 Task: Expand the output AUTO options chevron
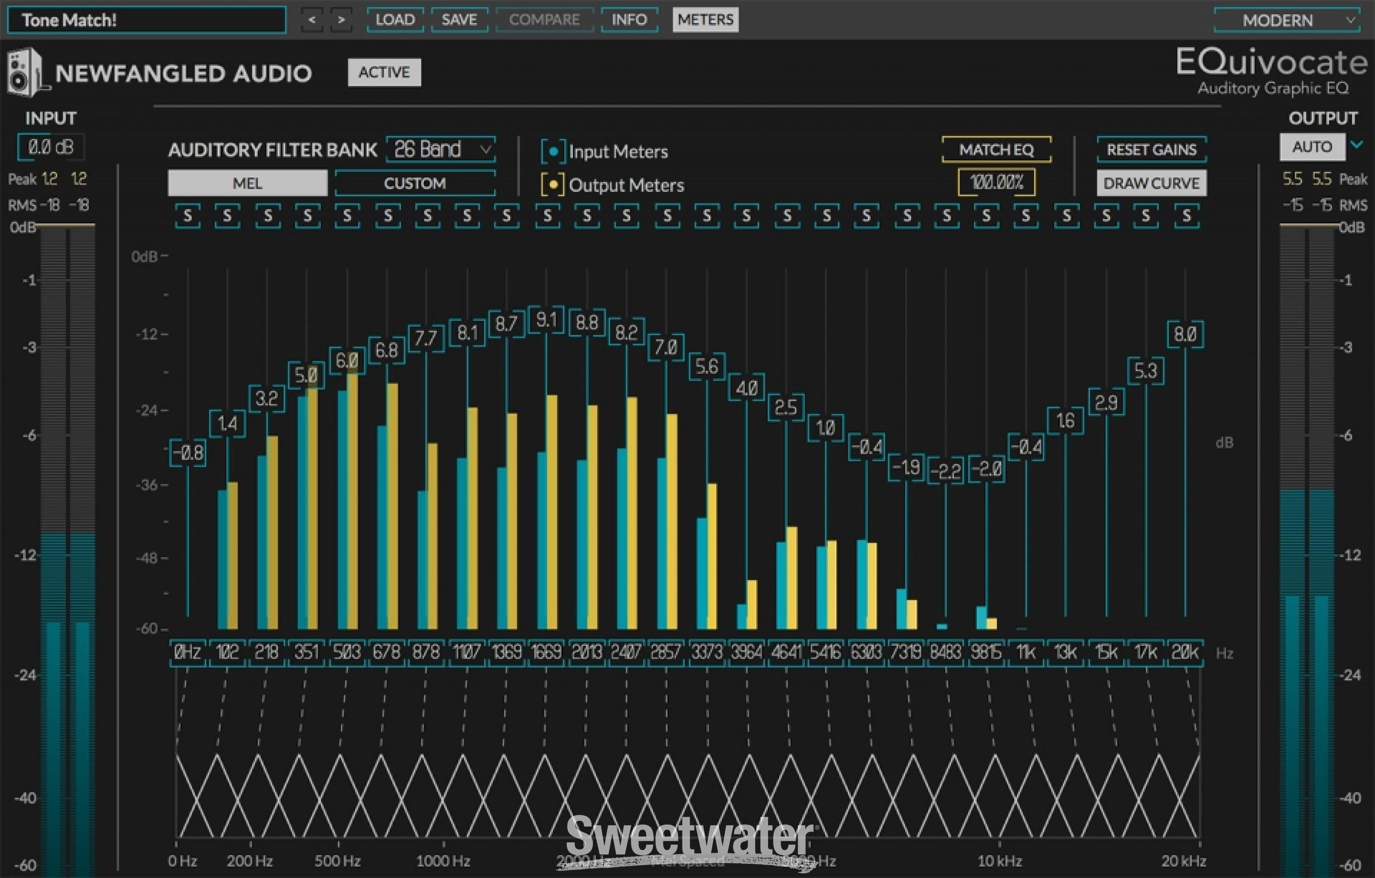1357,145
